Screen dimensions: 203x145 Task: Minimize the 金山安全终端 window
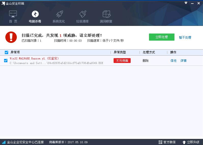tap(192, 4)
